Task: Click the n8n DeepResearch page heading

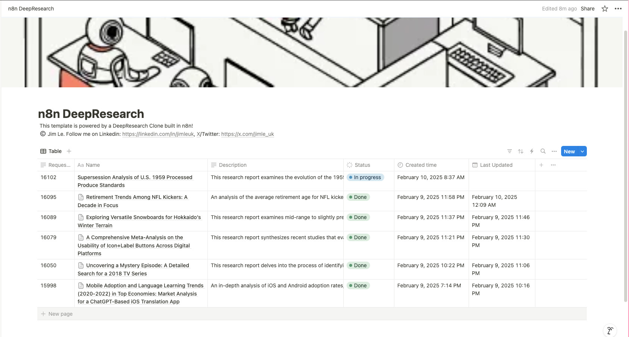Action: (91, 114)
